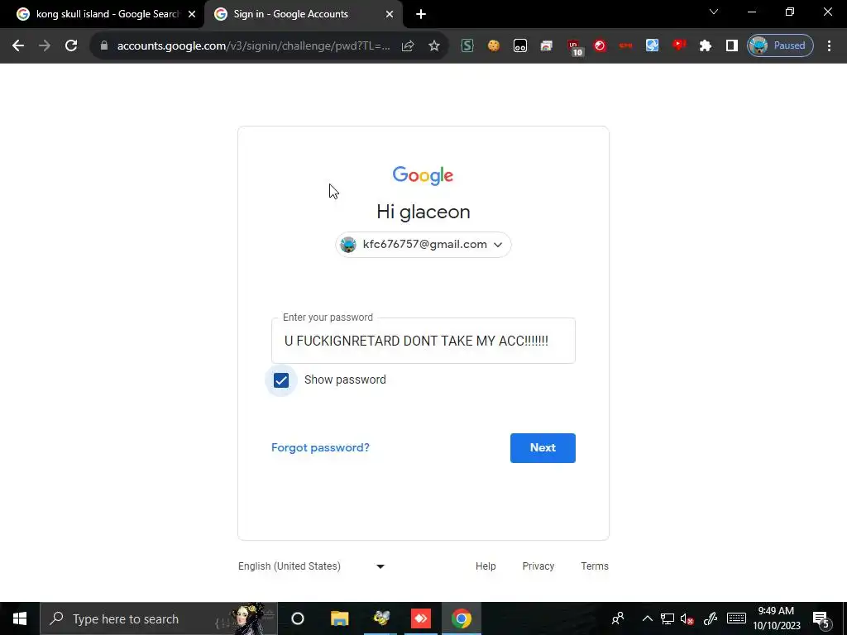Uncheck the Show password checkbox
Image resolution: width=847 pixels, height=635 pixels.
coord(281,380)
